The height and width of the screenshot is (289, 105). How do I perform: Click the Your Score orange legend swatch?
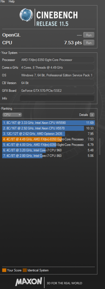point(4,270)
